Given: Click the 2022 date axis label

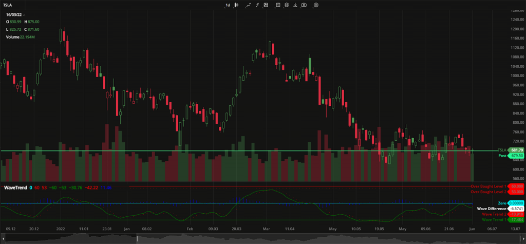Looking at the screenshot, I should tap(61, 229).
